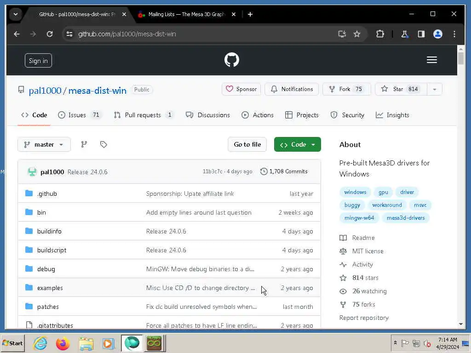The height and width of the screenshot is (353, 471).
Task: Click the Sponsor button
Action: 241,89
